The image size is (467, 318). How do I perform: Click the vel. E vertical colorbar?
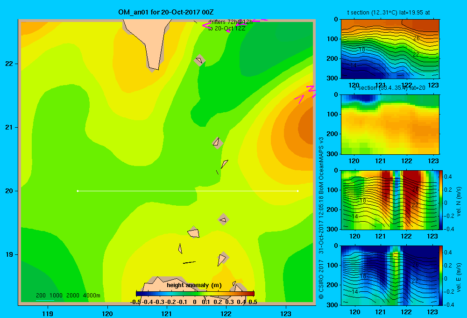tap(441, 275)
